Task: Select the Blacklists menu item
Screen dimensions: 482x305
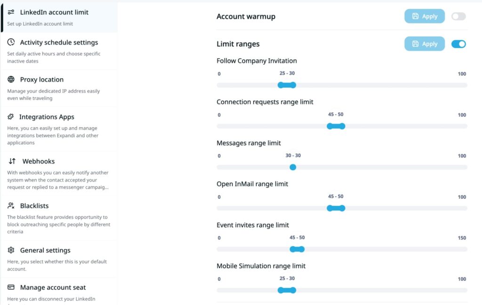Action: [34, 206]
